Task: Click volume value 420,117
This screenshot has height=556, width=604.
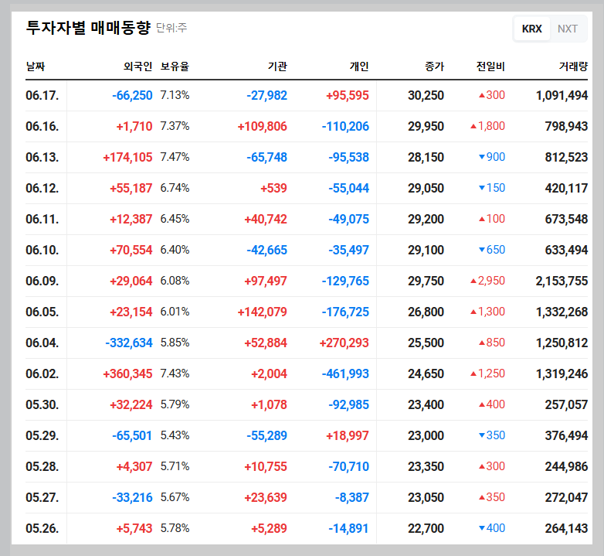Action: click(x=566, y=188)
